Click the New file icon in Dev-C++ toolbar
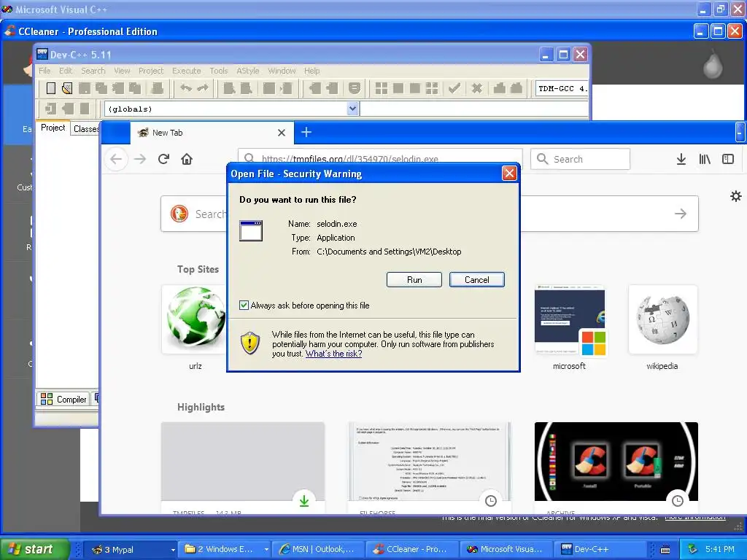 [51, 88]
